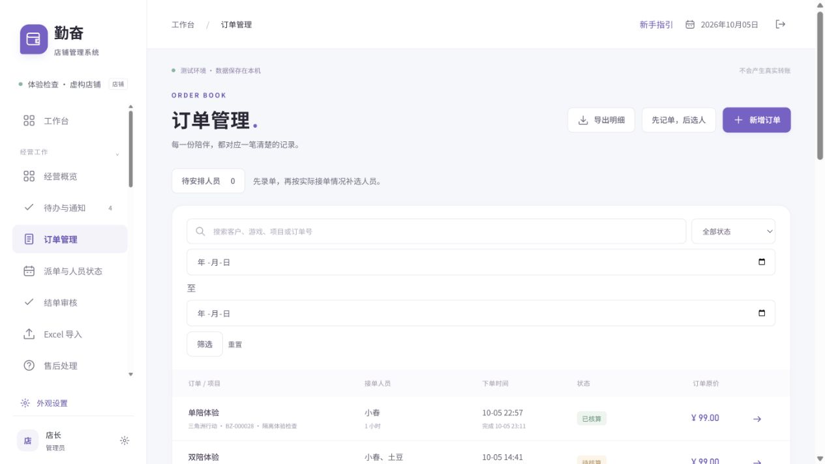Open 工作台 from the sidebar
Viewport: 825px width, 464px height.
tap(70, 121)
